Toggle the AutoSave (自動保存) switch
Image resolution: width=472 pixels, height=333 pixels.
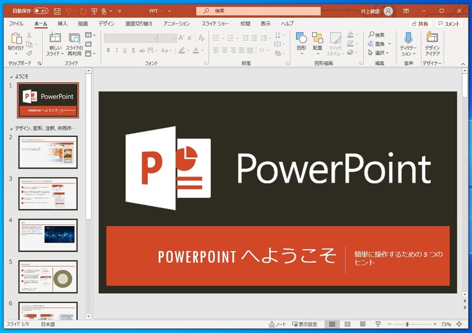point(41,11)
